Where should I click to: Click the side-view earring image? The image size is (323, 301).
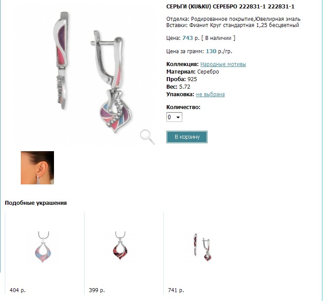61,60
